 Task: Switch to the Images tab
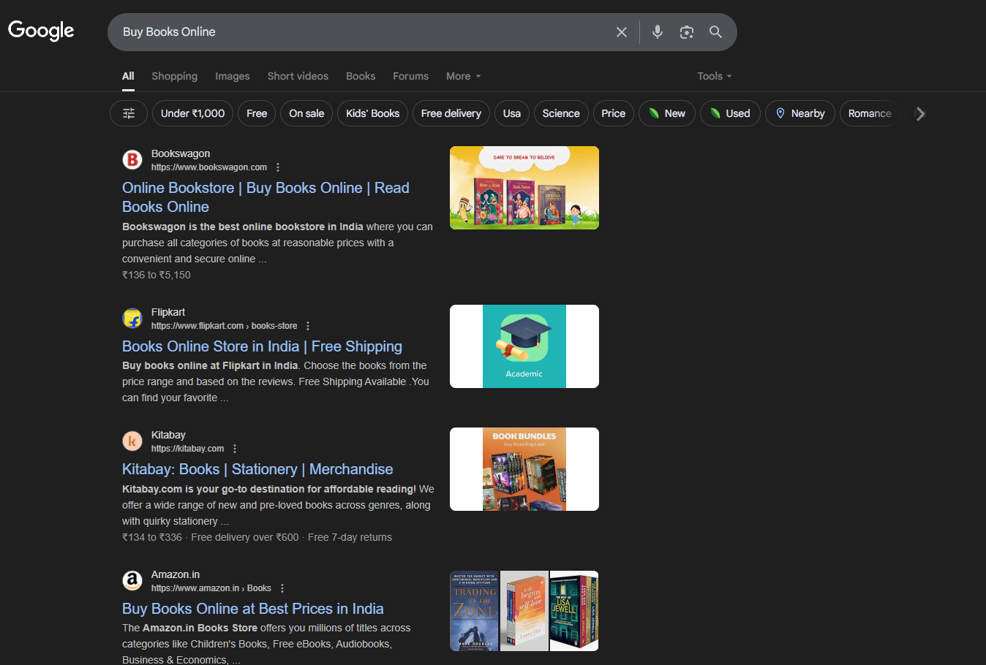[233, 76]
